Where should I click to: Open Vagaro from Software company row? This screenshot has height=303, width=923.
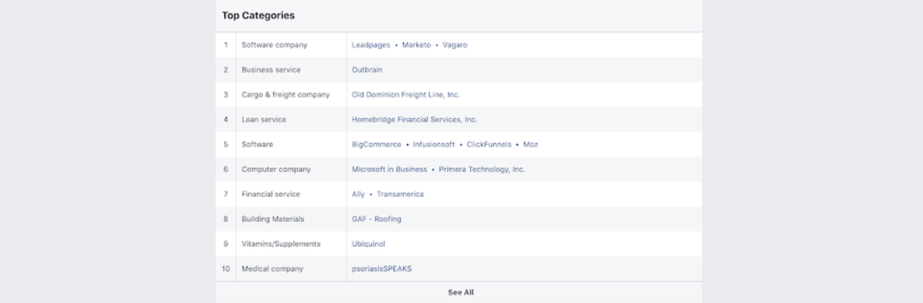(x=455, y=45)
